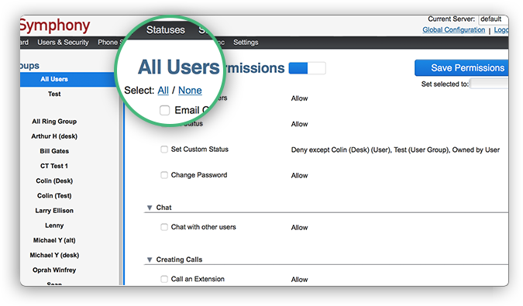Collapse the Creating Calls section triangle
523x306 pixels.
point(150,260)
